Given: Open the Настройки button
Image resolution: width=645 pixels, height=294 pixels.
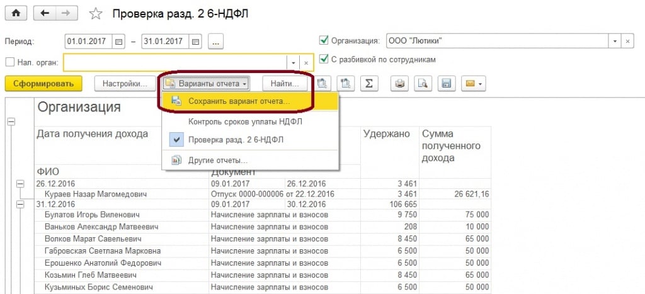Looking at the screenshot, I should 124,83.
